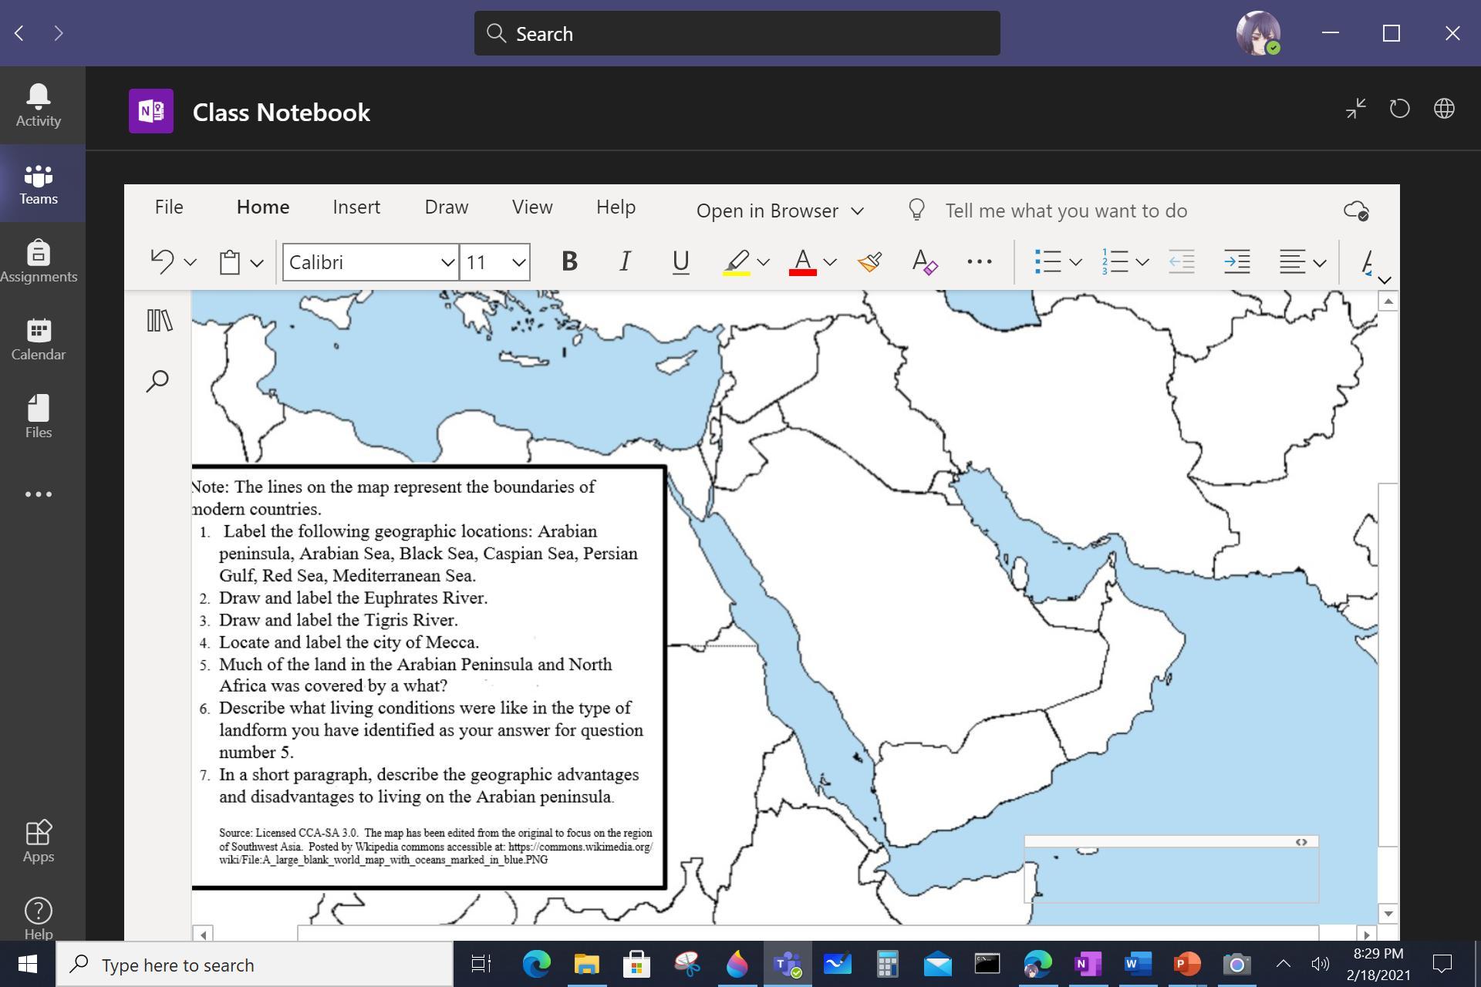The image size is (1481, 987).
Task: Click the Refresh tab icon
Action: point(1399,109)
